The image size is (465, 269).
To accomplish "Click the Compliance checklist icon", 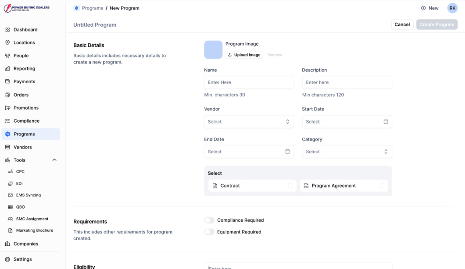I will 7,121.
